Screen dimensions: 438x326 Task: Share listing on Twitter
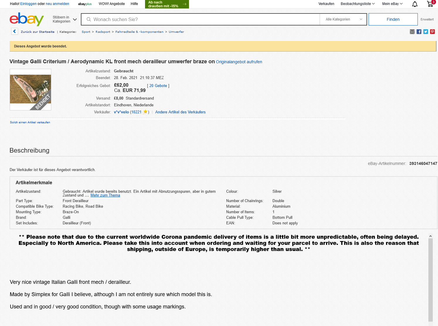[426, 32]
